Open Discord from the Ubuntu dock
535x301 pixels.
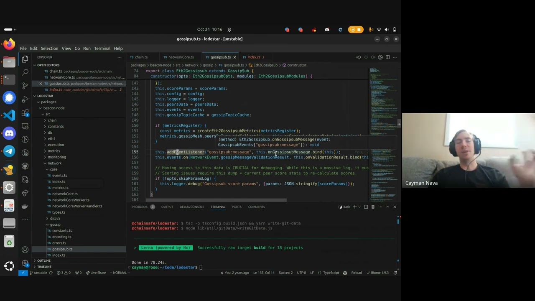(9, 133)
